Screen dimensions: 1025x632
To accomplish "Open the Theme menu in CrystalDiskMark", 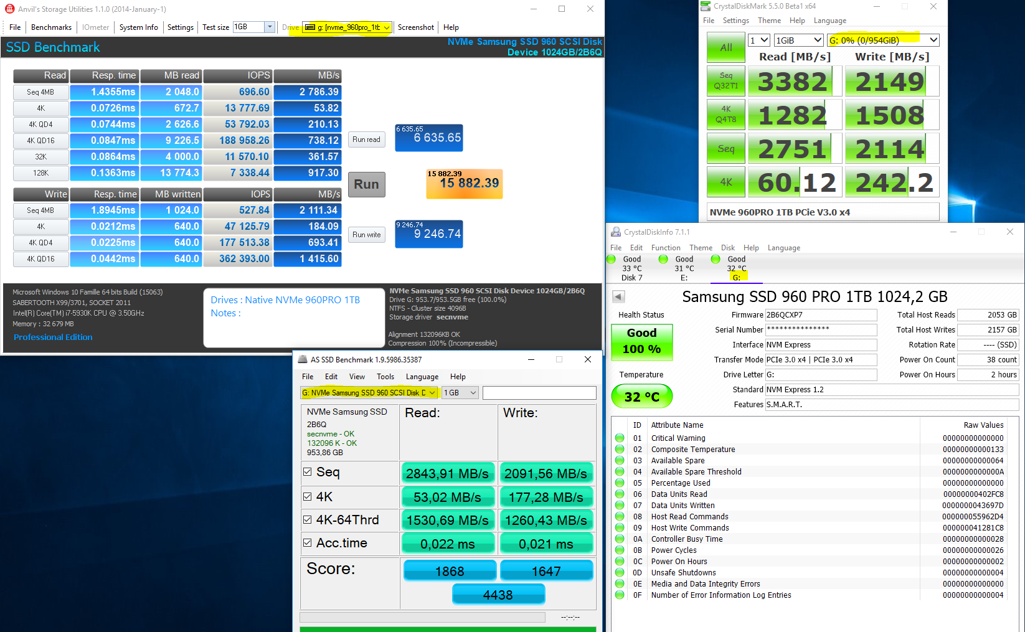I will pyautogui.click(x=769, y=21).
